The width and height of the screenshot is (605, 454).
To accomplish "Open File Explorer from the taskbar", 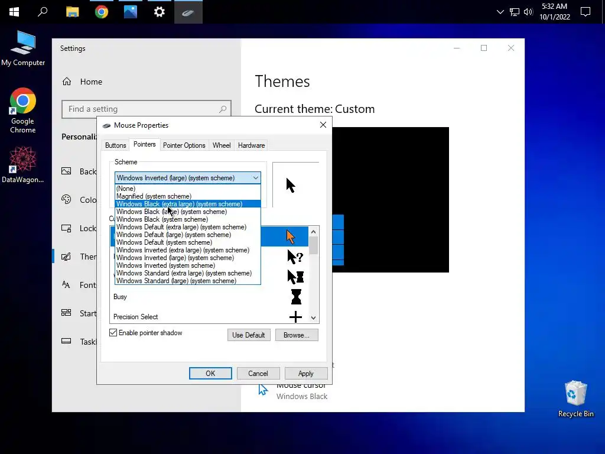I will click(72, 12).
